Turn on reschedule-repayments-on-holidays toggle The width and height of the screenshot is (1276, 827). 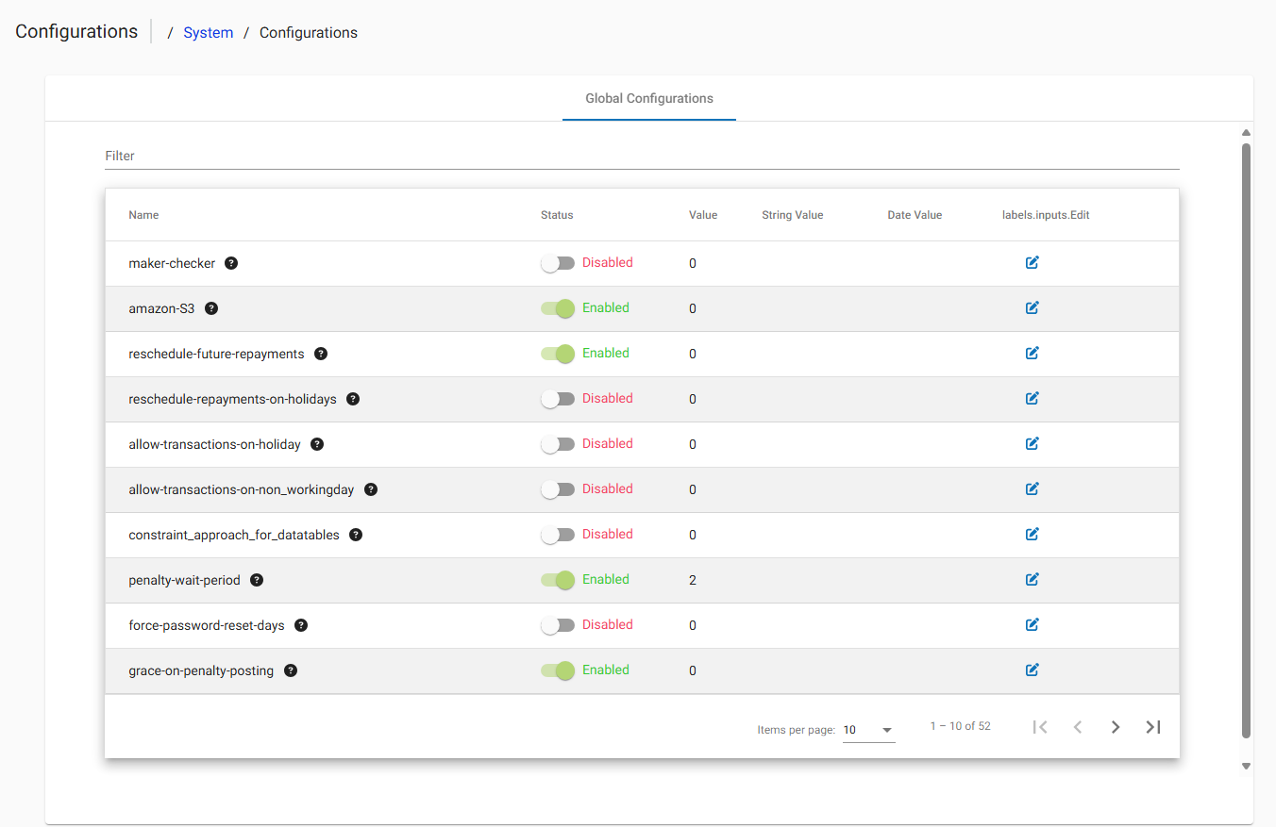(x=558, y=399)
